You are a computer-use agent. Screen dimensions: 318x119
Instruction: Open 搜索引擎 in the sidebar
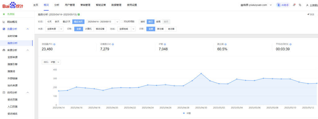click(12, 64)
